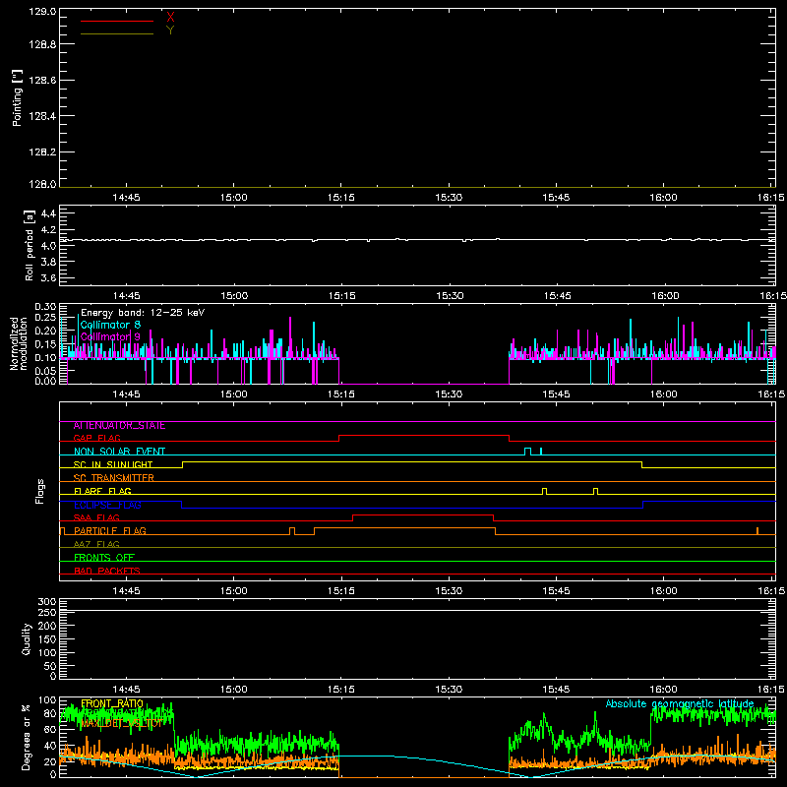
Task: Click the 100 tick label on Degrees axis
Action: click(47, 700)
